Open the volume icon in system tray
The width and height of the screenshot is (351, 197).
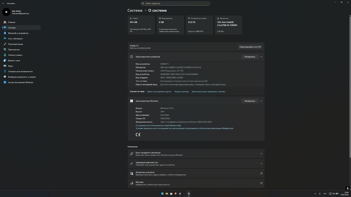point(333,194)
